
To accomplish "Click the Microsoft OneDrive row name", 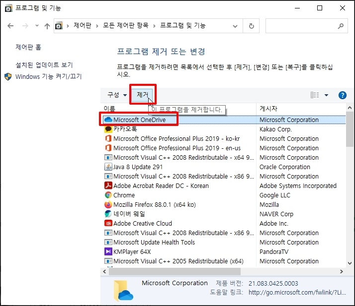I will pyautogui.click(x=139, y=120).
